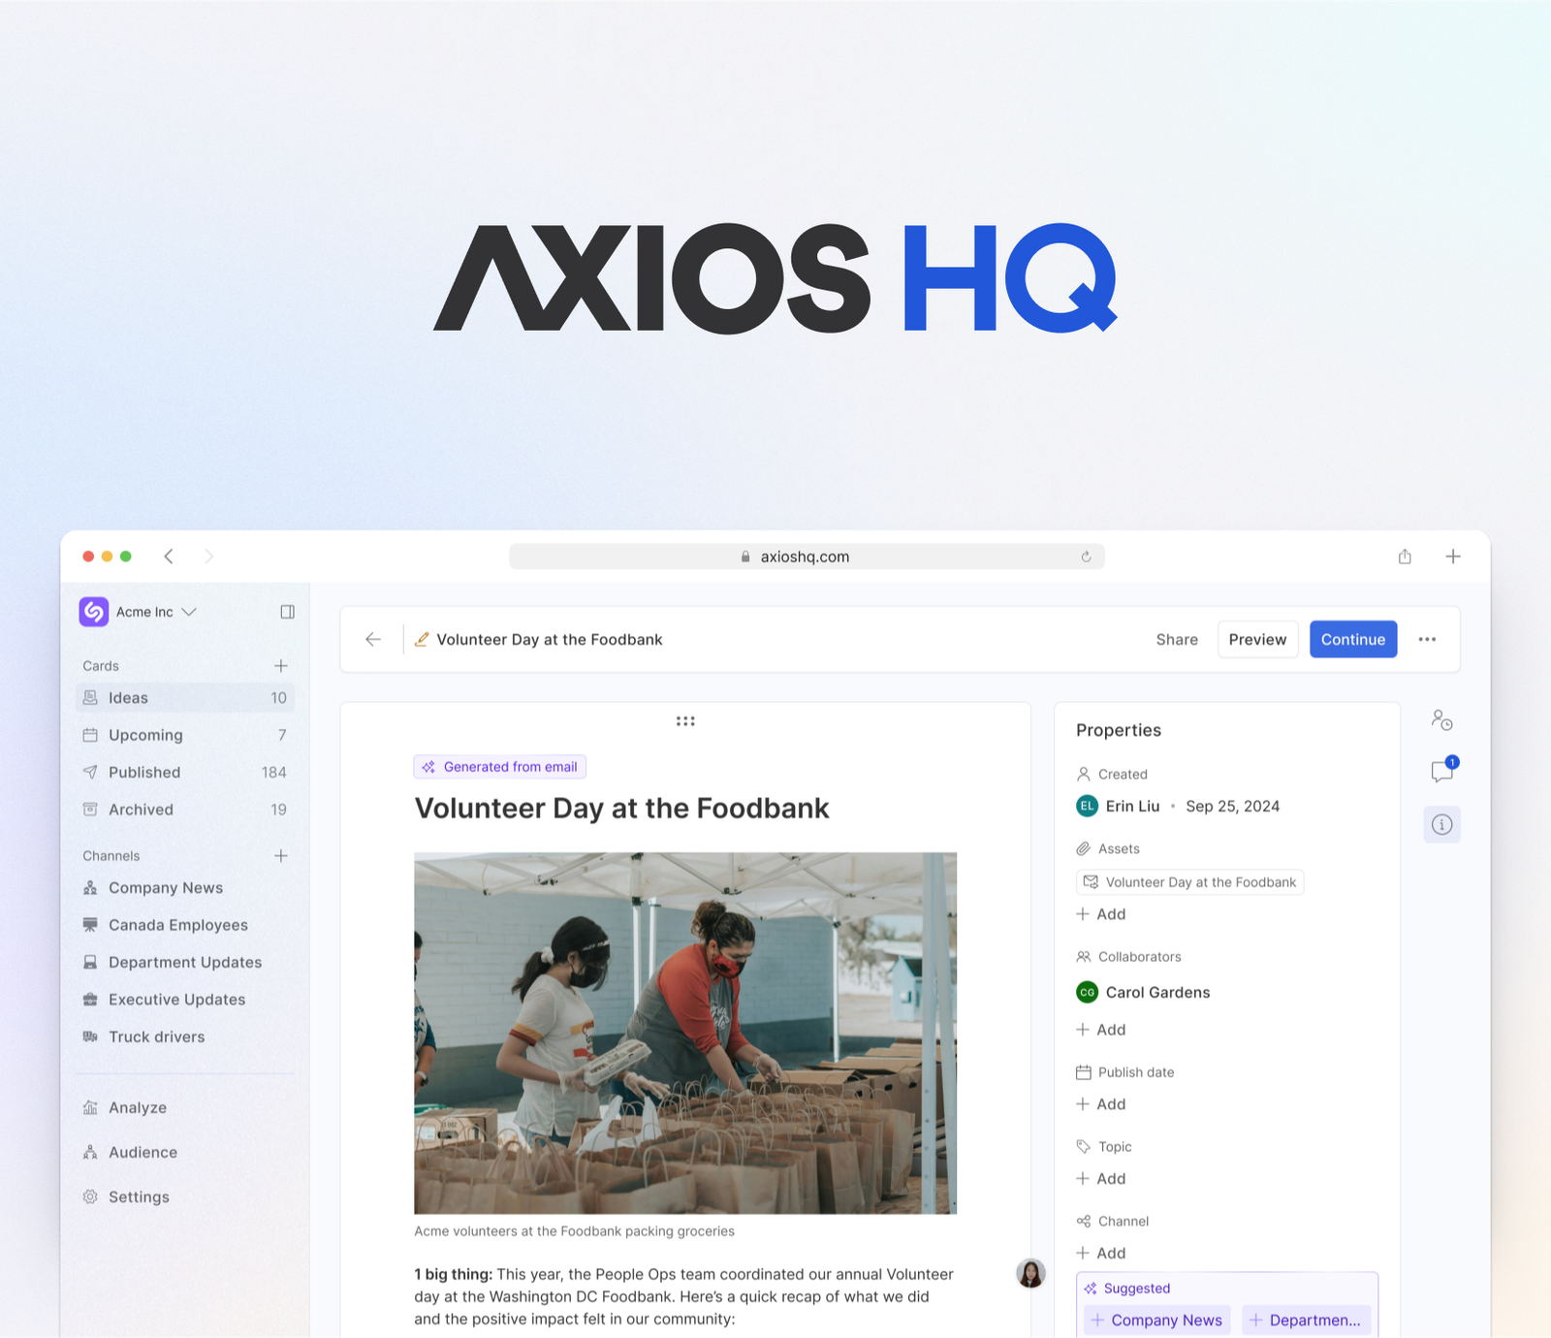Screen dimensions: 1551x1338
Task: Click the Volunteer Day at the Foodbank heading
Action: tap(621, 809)
